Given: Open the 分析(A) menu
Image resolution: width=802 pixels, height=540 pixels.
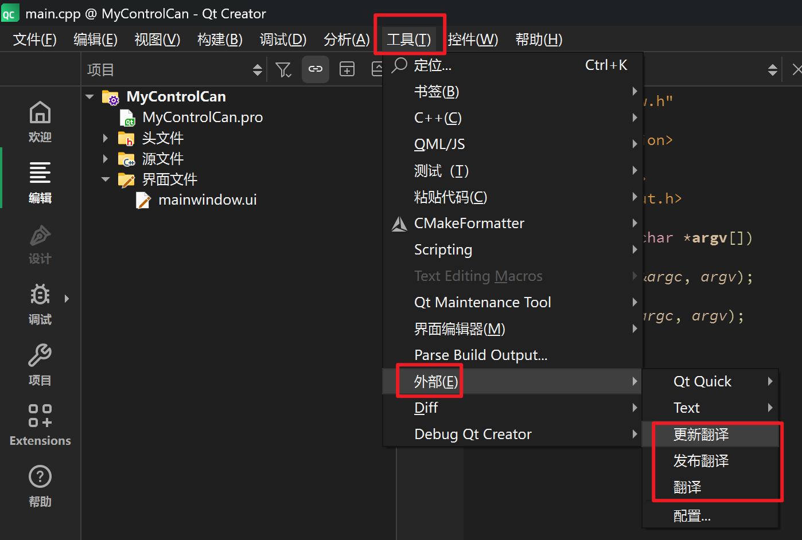Looking at the screenshot, I should (x=347, y=40).
